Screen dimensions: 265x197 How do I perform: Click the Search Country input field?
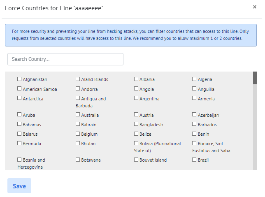[x=65, y=59]
